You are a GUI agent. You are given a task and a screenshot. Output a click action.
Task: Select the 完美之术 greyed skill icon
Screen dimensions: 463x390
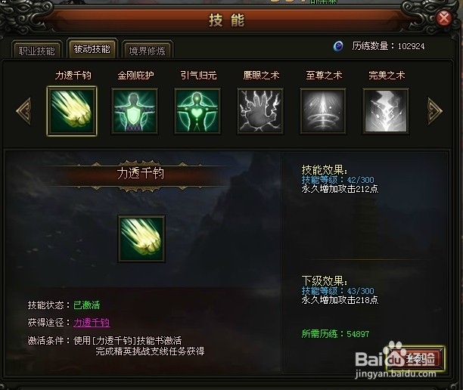(x=386, y=111)
